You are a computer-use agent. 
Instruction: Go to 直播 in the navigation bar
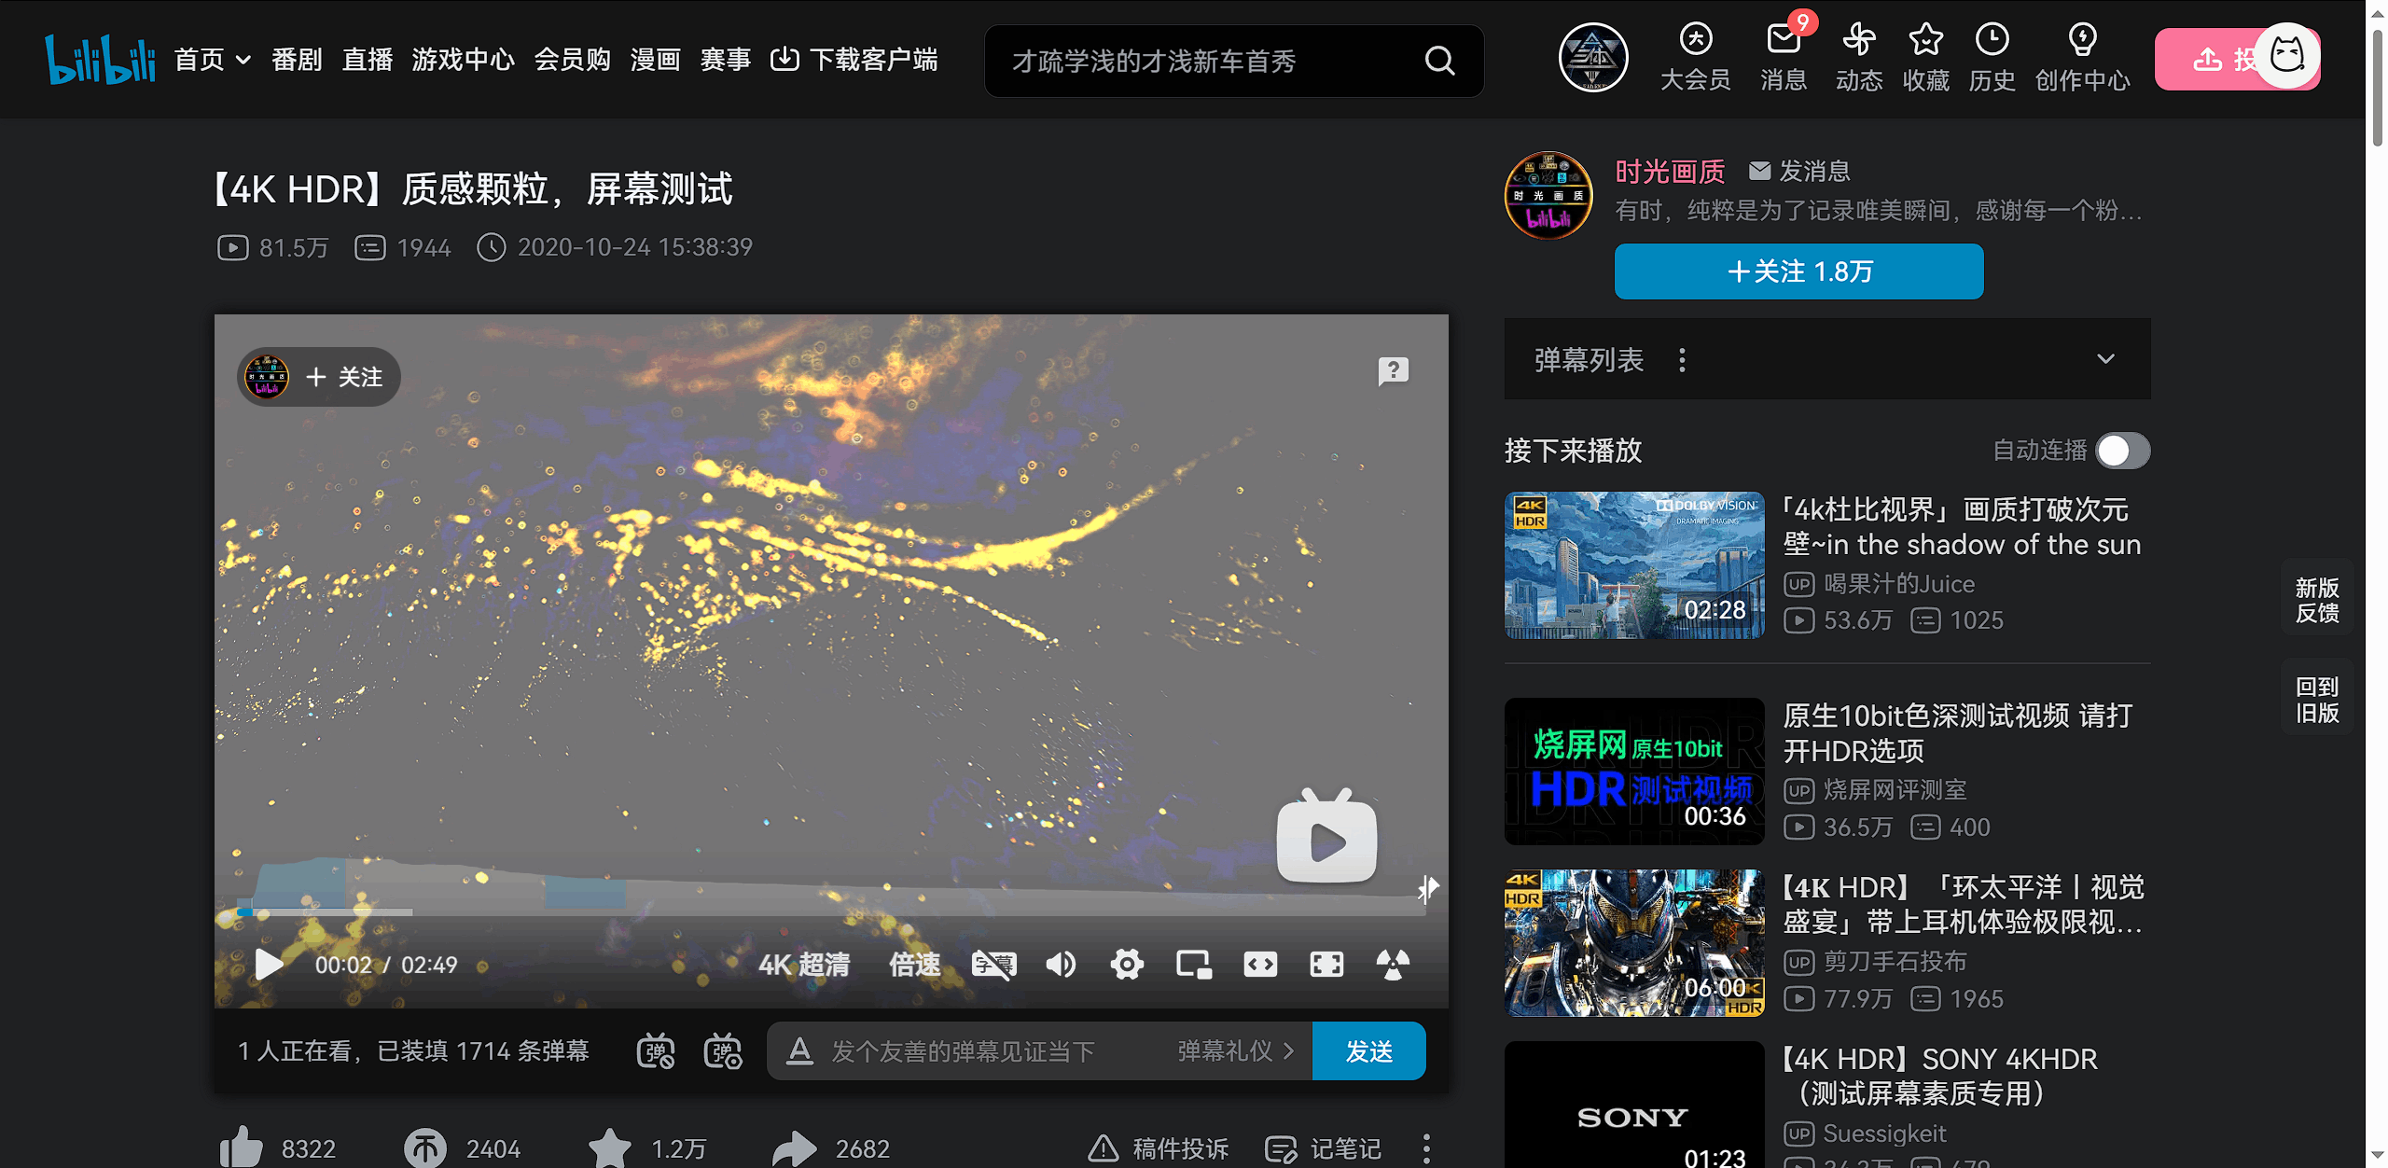coord(368,61)
